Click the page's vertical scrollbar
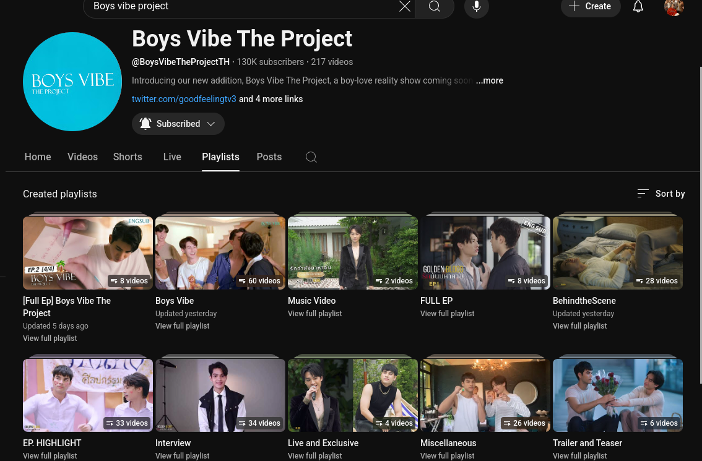The height and width of the screenshot is (461, 702). point(701,225)
